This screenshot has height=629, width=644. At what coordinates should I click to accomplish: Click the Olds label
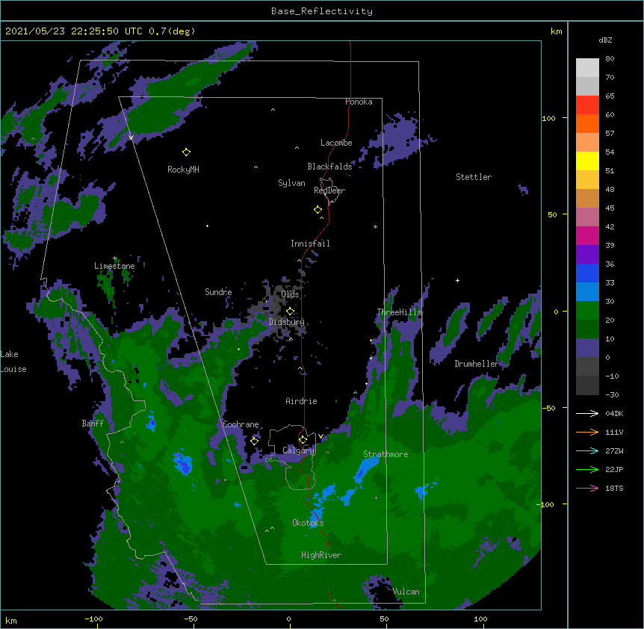click(x=290, y=294)
